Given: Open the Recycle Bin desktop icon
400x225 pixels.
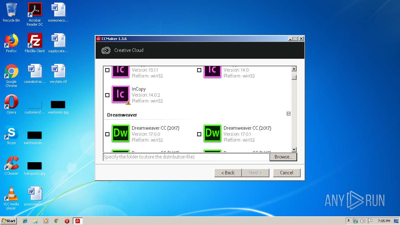Looking at the screenshot, I should point(11,12).
